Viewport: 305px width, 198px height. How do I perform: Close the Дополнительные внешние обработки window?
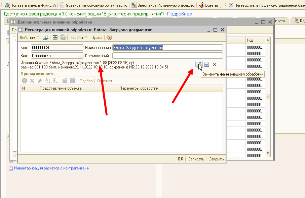click(270, 22)
